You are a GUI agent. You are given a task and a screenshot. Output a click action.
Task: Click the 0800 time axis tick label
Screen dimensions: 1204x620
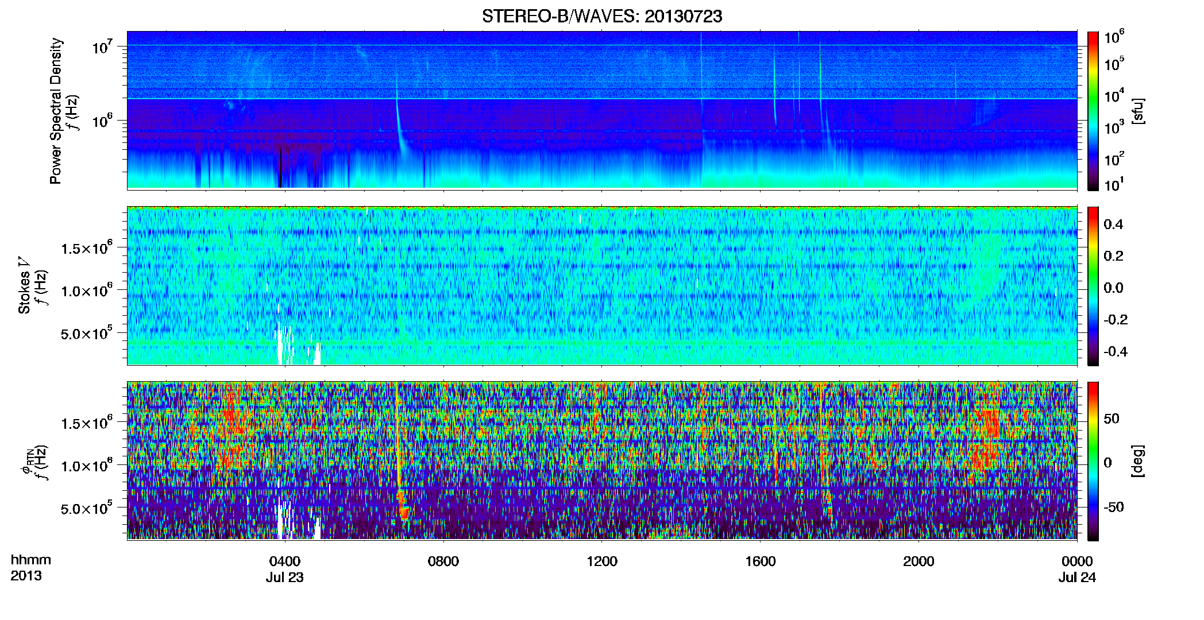point(443,561)
